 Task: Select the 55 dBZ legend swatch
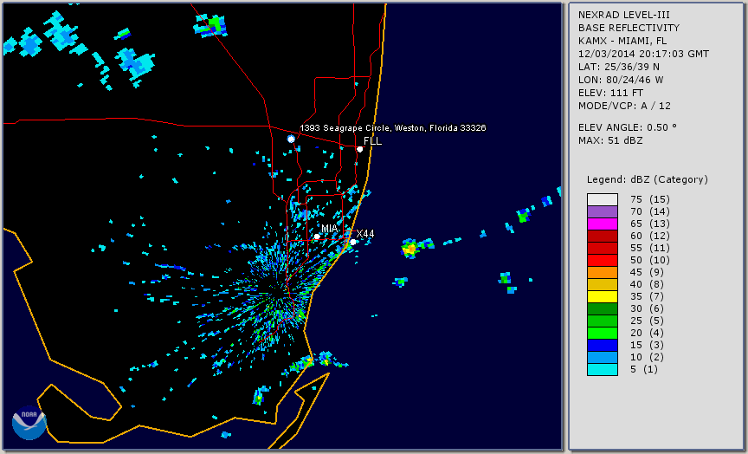pyautogui.click(x=603, y=249)
